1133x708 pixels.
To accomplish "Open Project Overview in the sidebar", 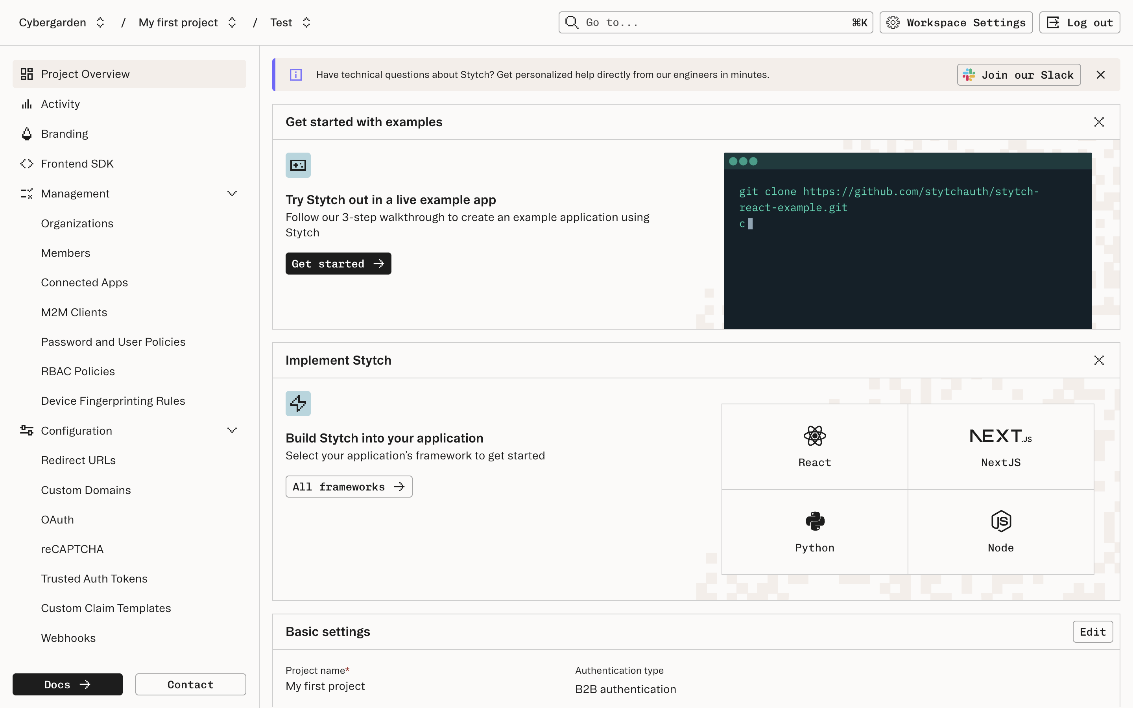I will click(x=129, y=74).
